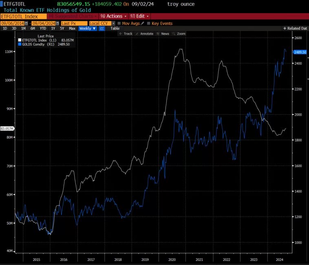Enable the Key Events checkbox
Screen dimensions: 309x265
[x=148, y=23]
